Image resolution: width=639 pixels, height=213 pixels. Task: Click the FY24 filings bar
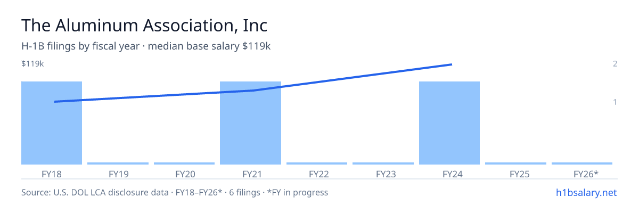449,123
